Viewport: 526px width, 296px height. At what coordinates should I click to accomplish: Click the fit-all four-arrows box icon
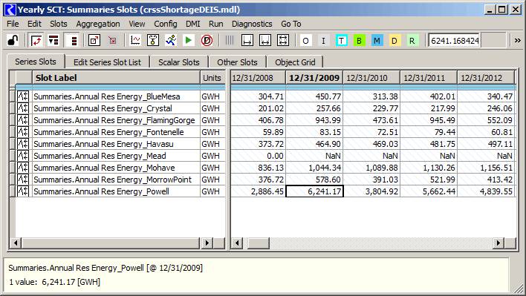tap(283, 41)
